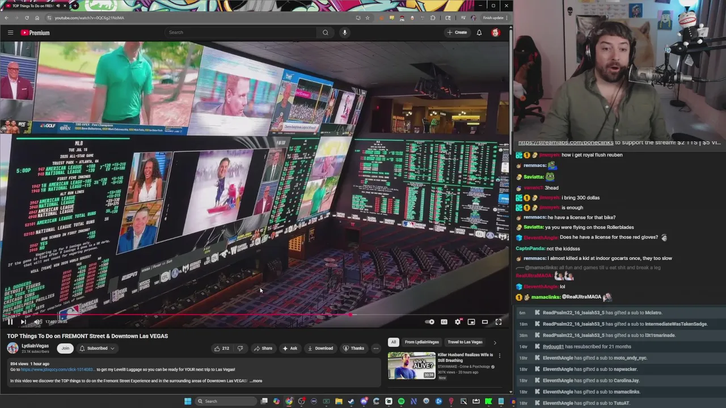This screenshot has height=408, width=726.
Task: Open the Create button
Action: (x=457, y=32)
